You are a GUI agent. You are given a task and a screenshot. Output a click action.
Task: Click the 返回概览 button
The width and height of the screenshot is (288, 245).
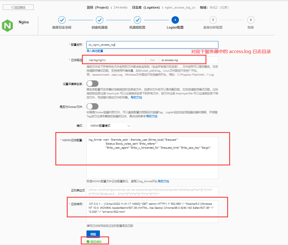tap(18, 7)
